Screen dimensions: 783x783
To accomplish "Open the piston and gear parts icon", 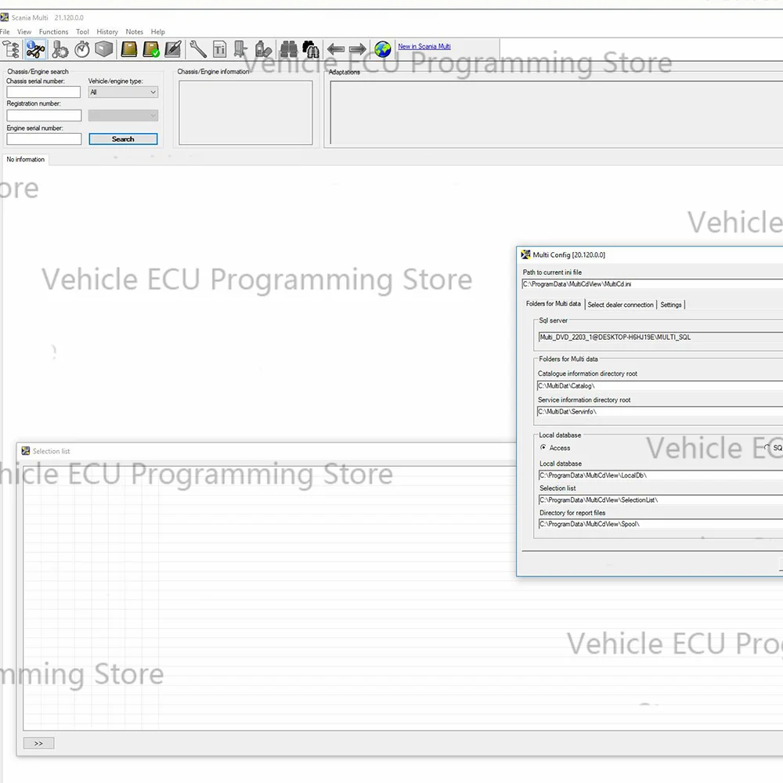I will 60,49.
